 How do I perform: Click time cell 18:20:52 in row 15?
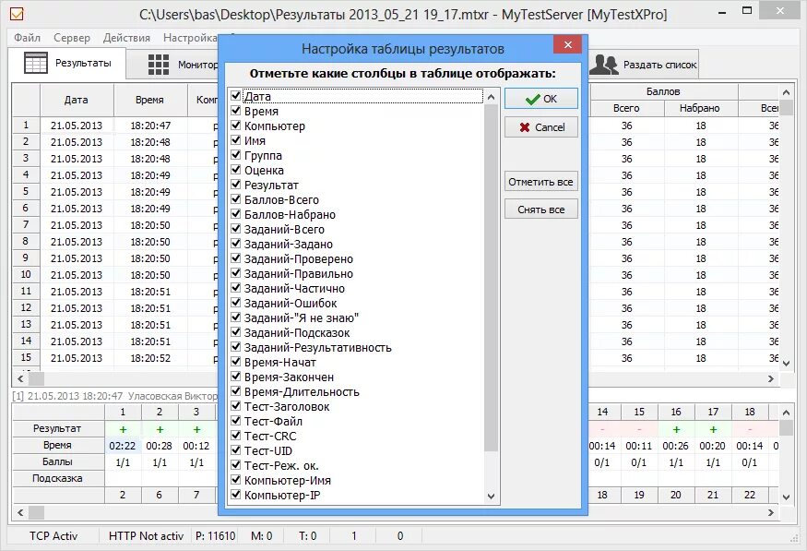(150, 358)
